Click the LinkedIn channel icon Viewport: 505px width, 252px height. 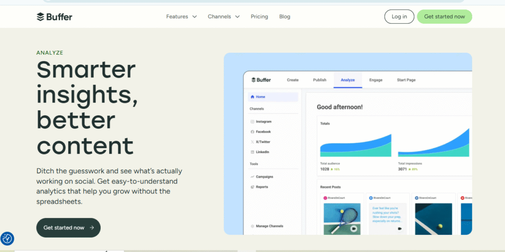[x=252, y=152]
